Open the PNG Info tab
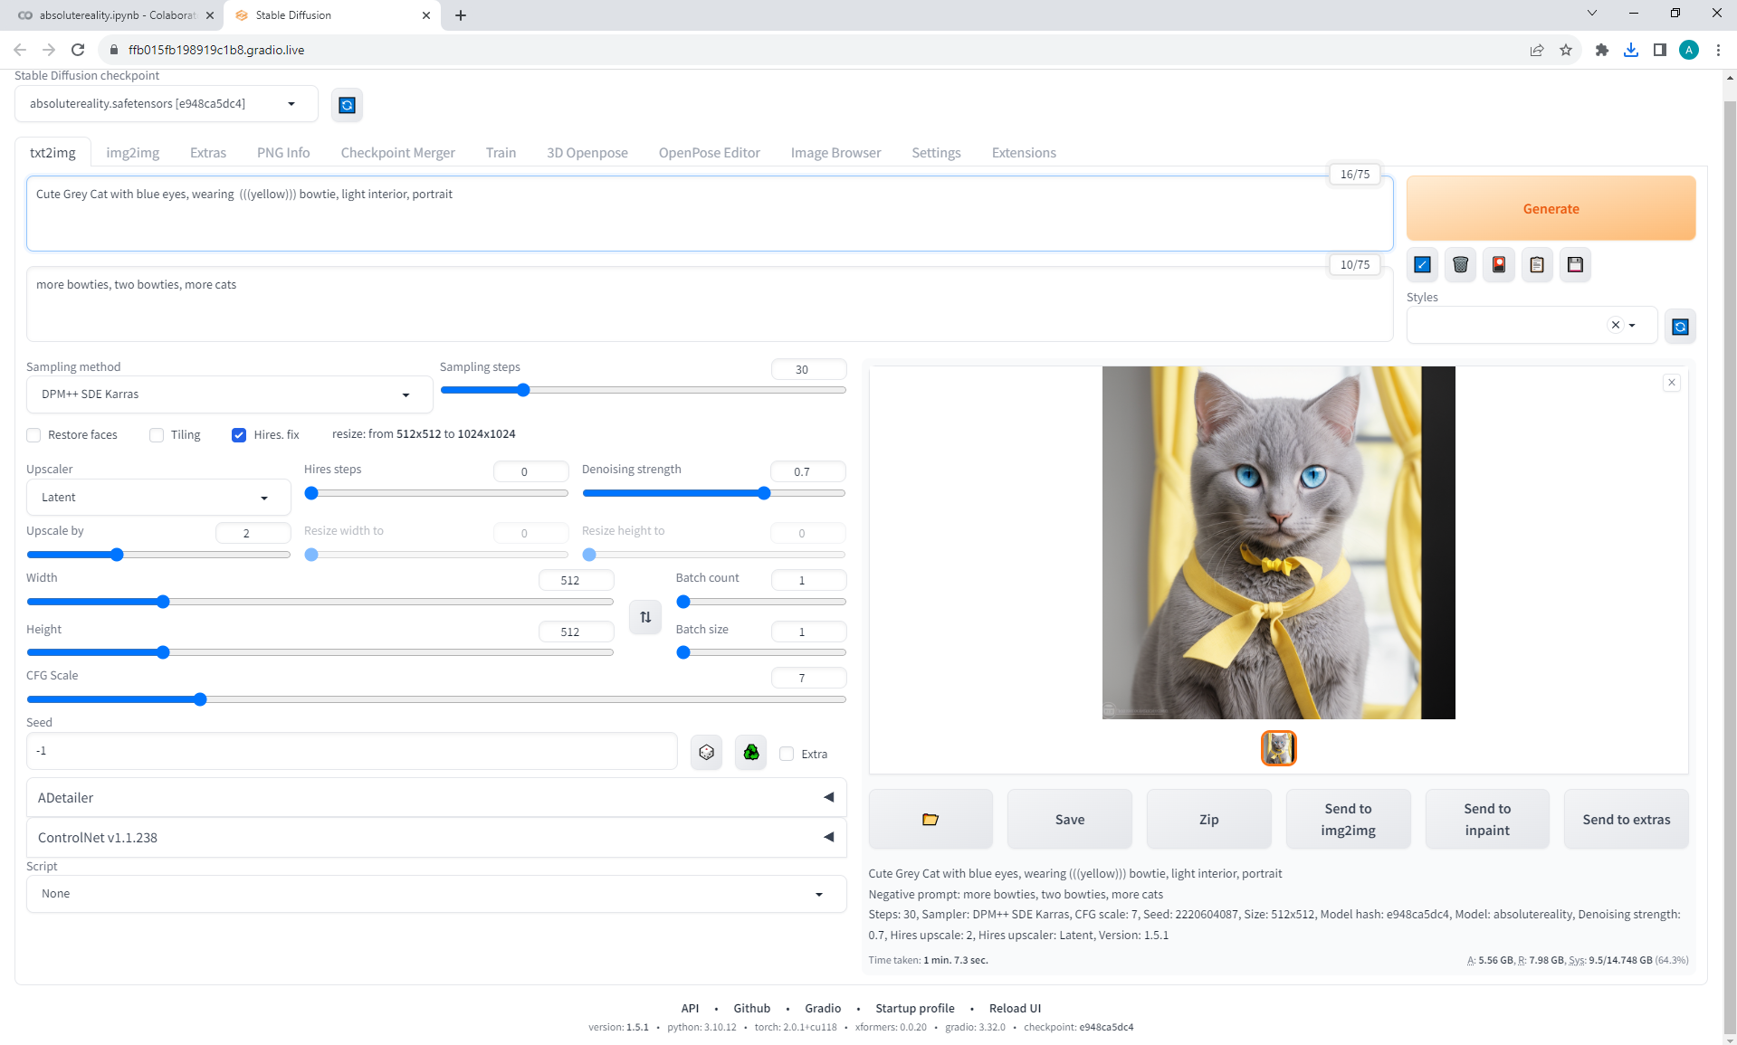The width and height of the screenshot is (1737, 1045). click(283, 153)
